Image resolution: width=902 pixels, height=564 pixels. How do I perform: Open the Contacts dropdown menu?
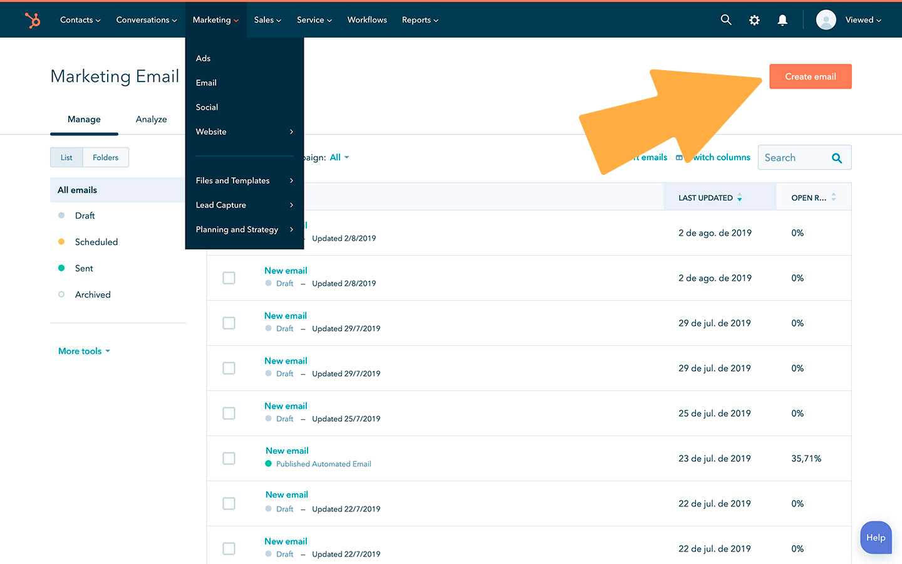(x=80, y=20)
